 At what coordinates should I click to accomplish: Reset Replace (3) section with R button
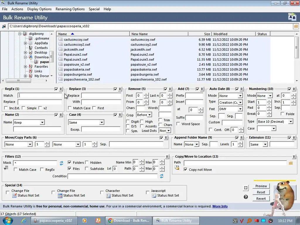(x=120, y=89)
